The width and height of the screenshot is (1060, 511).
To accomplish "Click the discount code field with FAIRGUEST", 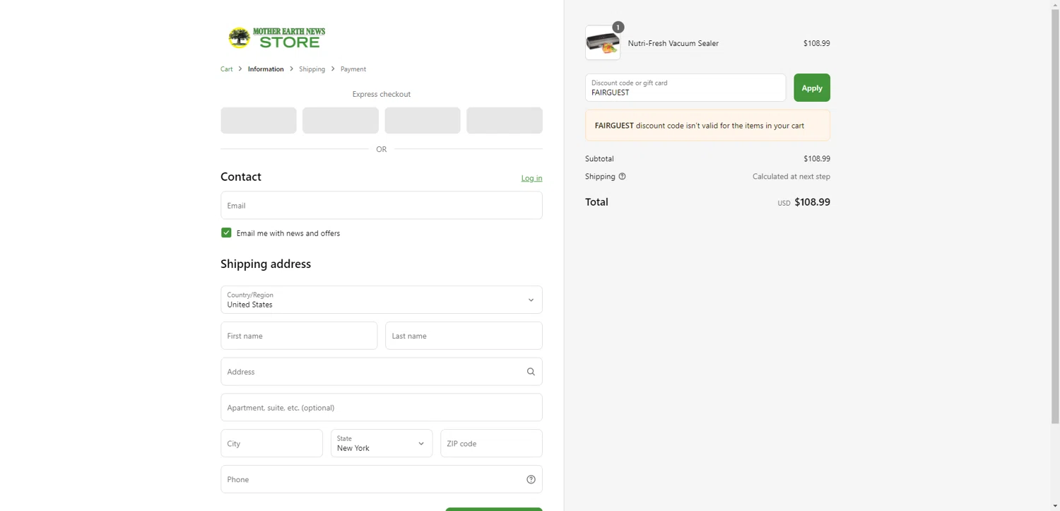I will coord(685,88).
